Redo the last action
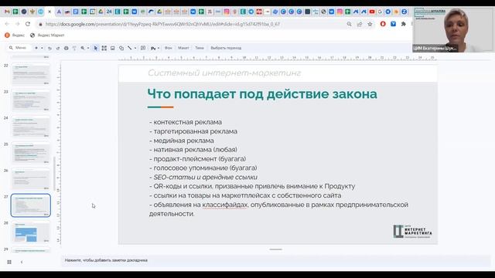 point(58,48)
